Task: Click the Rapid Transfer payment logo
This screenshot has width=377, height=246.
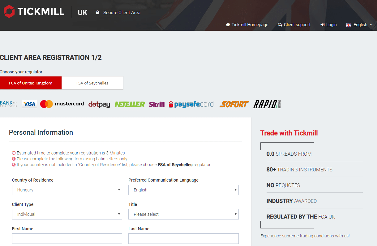Action: (x=267, y=104)
